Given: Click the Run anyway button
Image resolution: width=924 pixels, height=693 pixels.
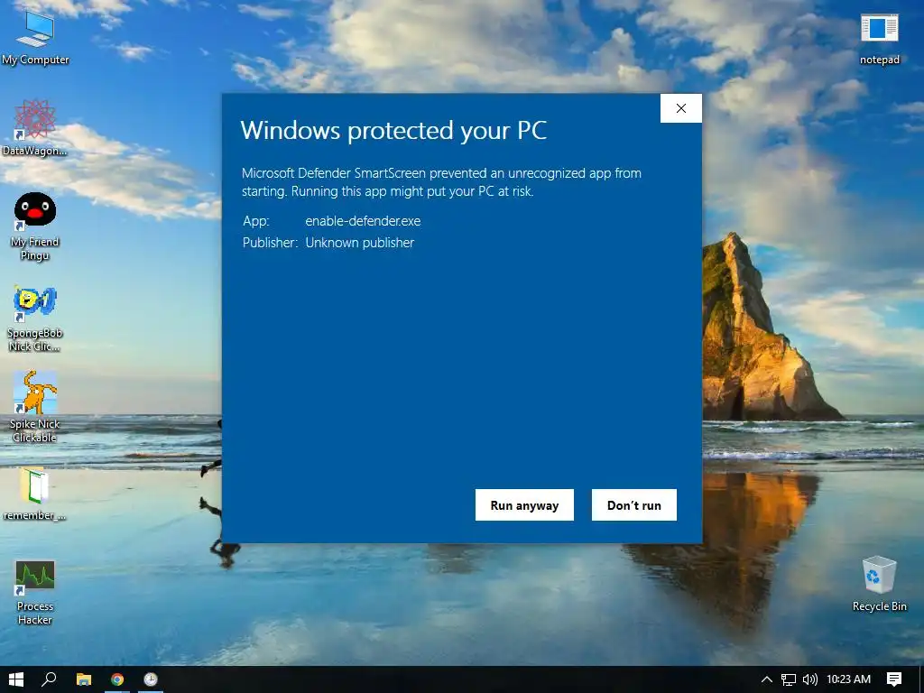Looking at the screenshot, I should coord(524,505).
